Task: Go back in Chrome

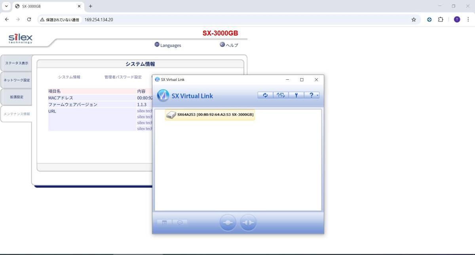Action: click(7, 19)
